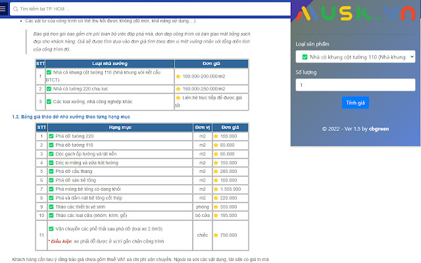
Task: Click the Số lượng quantity field
Action: click(x=355, y=85)
